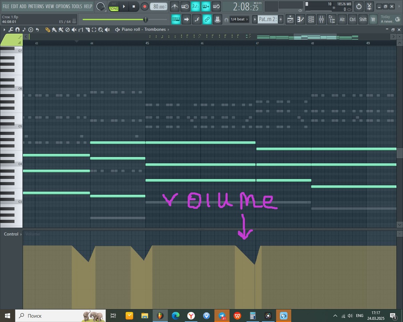Open the Playlist window icon
The width and height of the screenshot is (403, 322).
click(x=290, y=19)
